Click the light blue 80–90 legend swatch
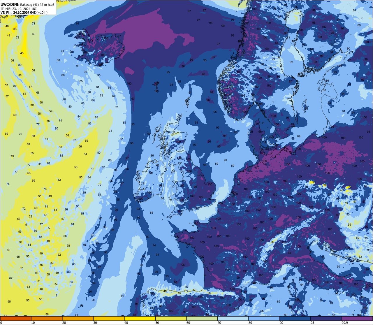Viewport: 373px width, 325px height. click(264, 318)
